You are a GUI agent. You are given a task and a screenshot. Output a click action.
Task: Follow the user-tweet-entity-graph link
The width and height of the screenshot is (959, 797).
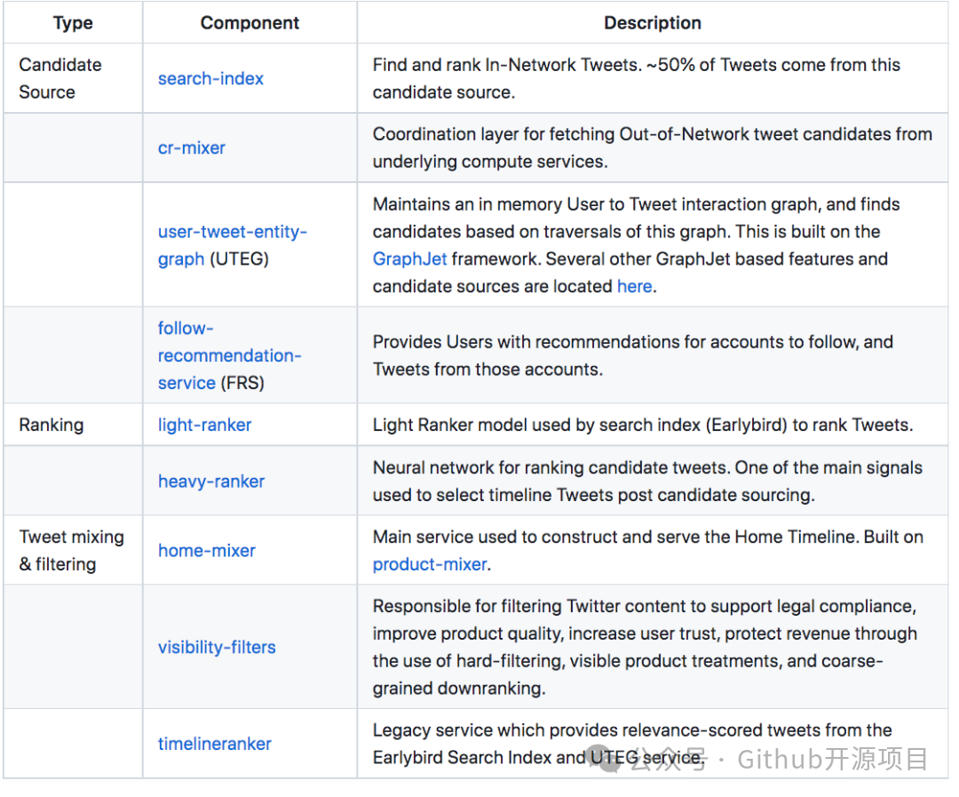pyautogui.click(x=233, y=245)
